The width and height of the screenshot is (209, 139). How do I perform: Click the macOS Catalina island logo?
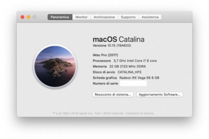[55, 66]
